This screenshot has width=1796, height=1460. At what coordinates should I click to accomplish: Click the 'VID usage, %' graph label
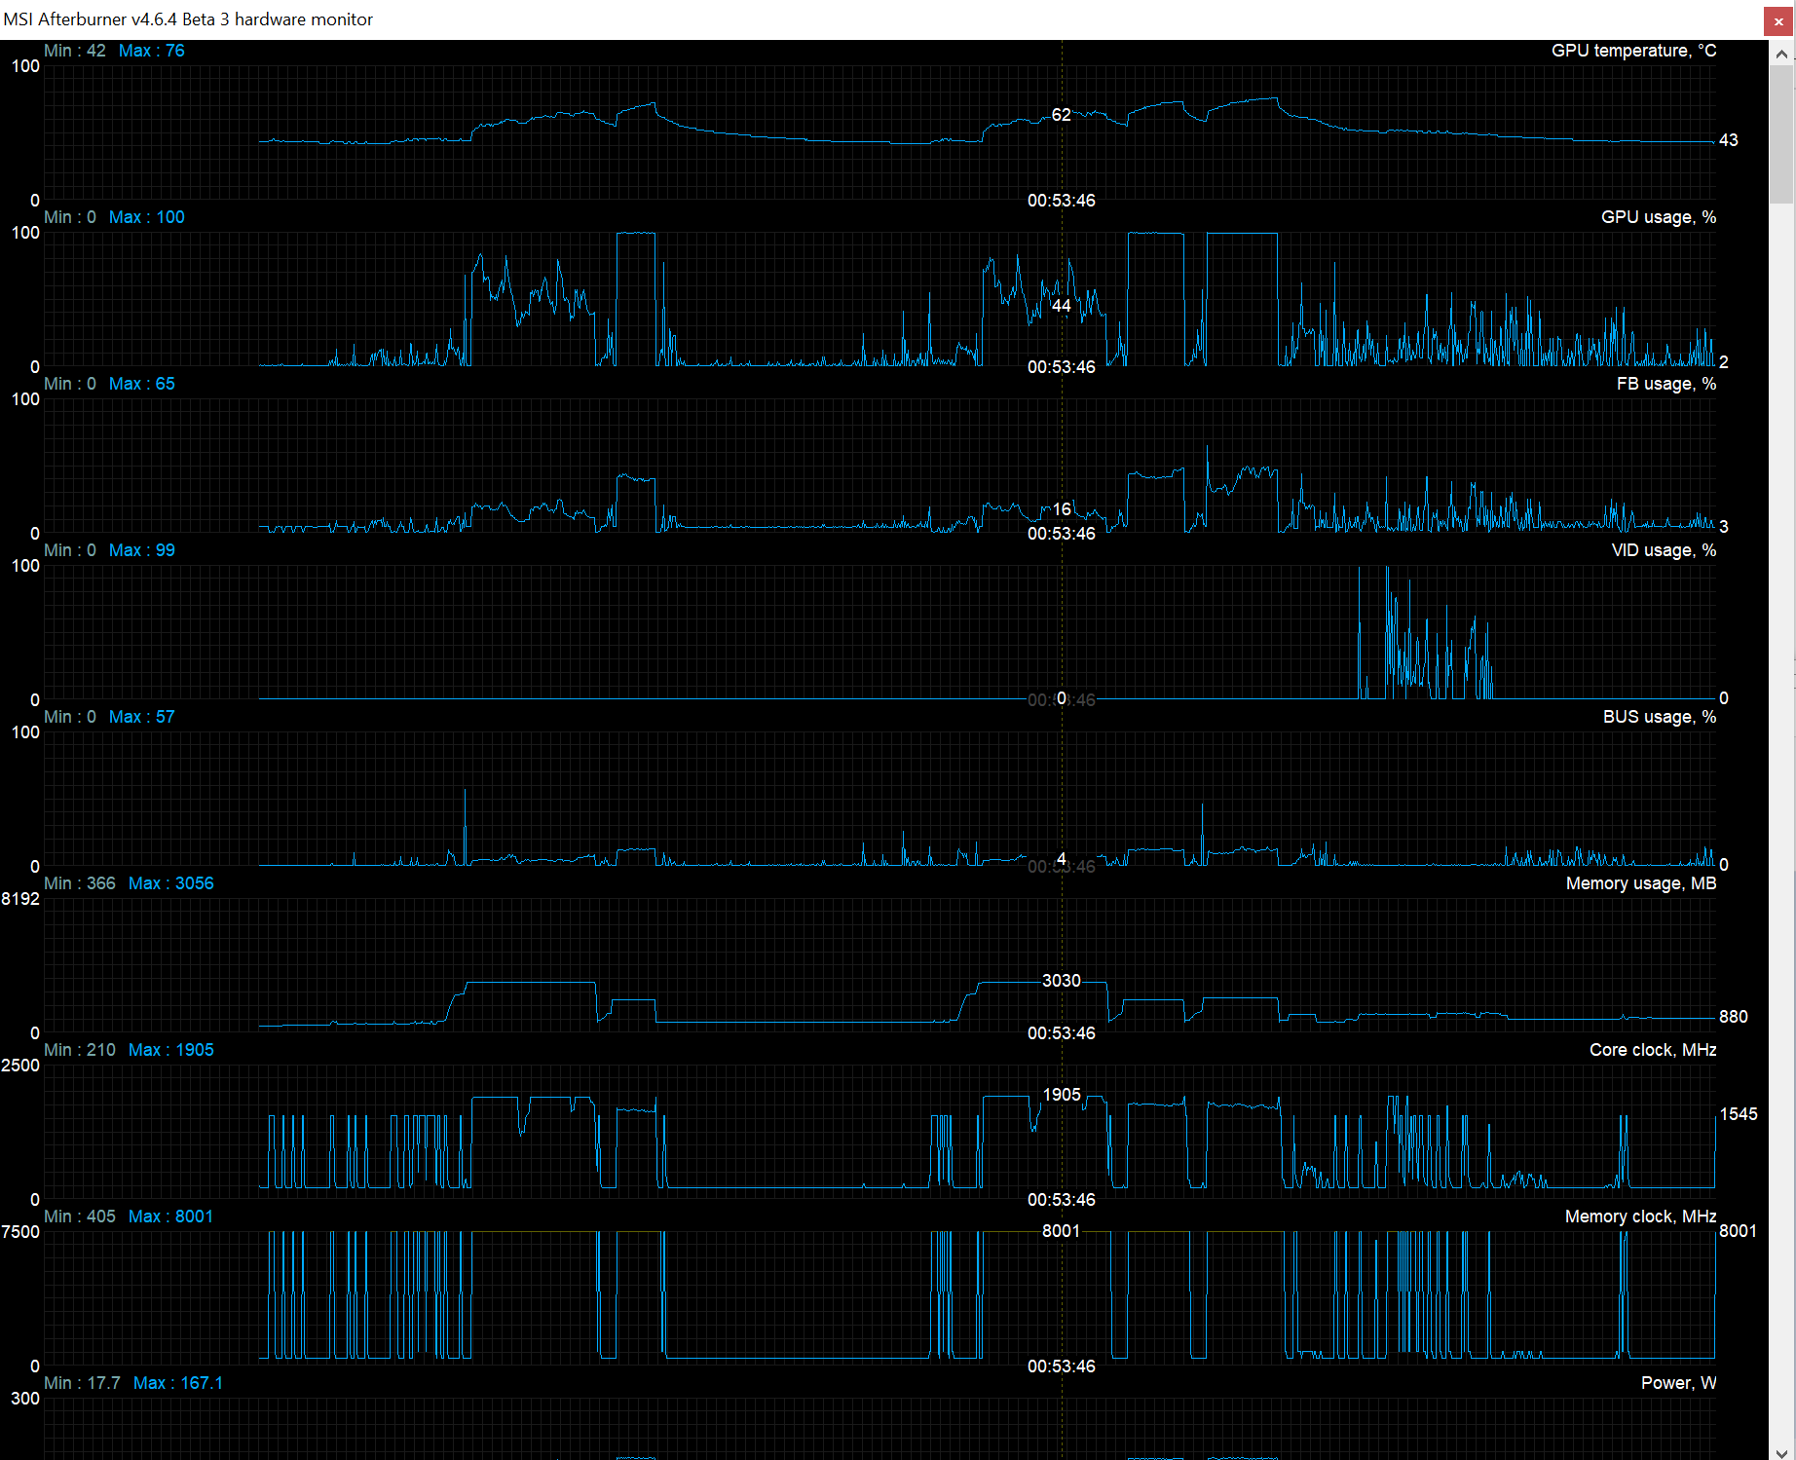[x=1664, y=550]
